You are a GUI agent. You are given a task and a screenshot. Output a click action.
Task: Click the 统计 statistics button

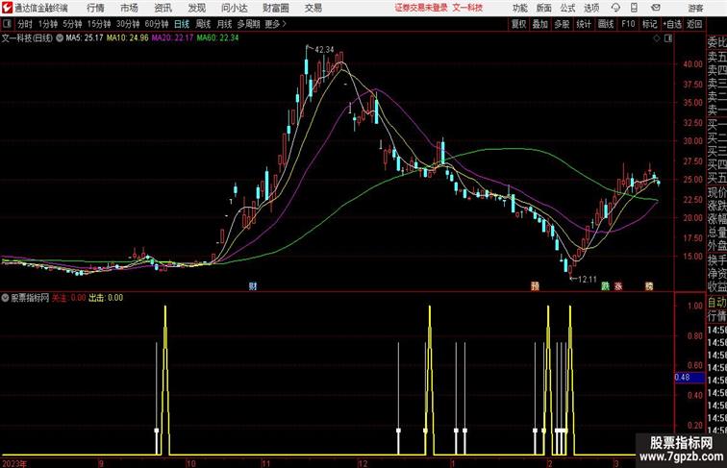coord(584,24)
